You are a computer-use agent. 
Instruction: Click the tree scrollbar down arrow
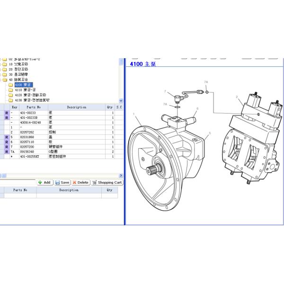[121, 101]
